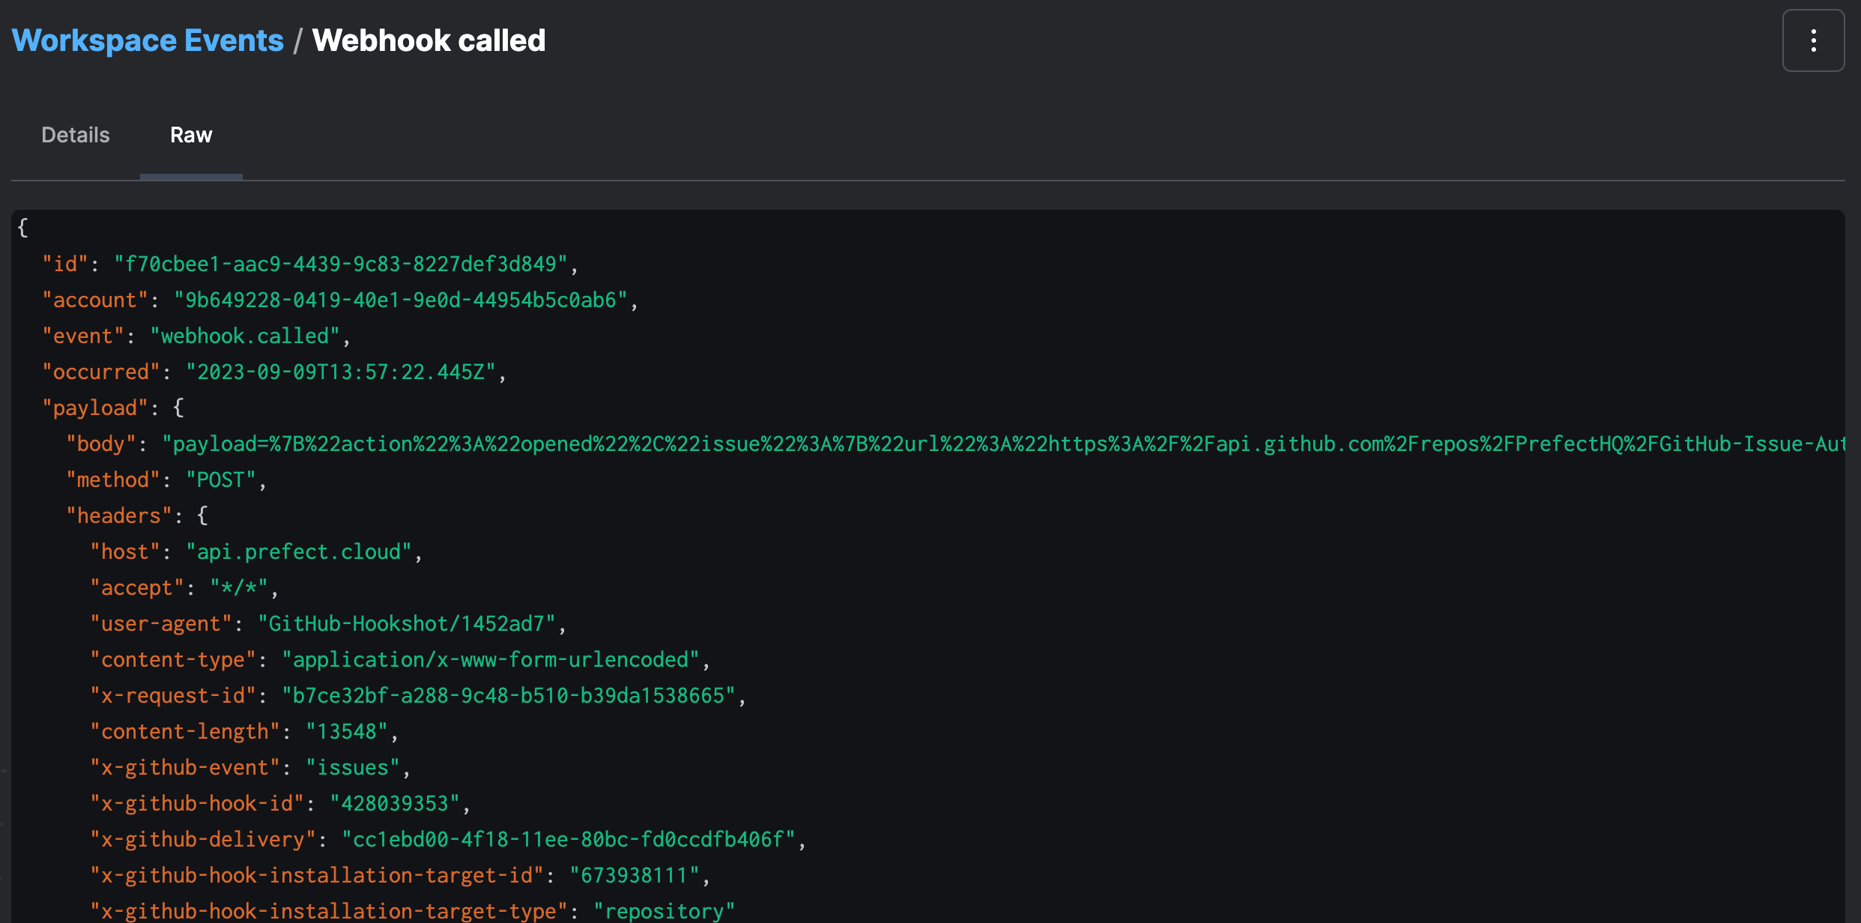This screenshot has height=923, width=1861.
Task: Click the "method" key in JSON
Action: pos(113,479)
